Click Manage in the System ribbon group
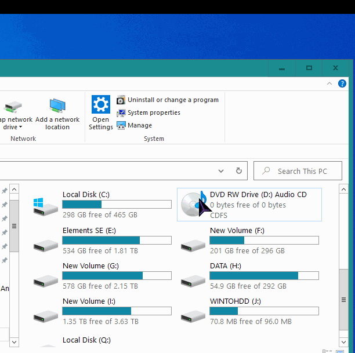The width and height of the screenshot is (355, 353). [x=139, y=125]
